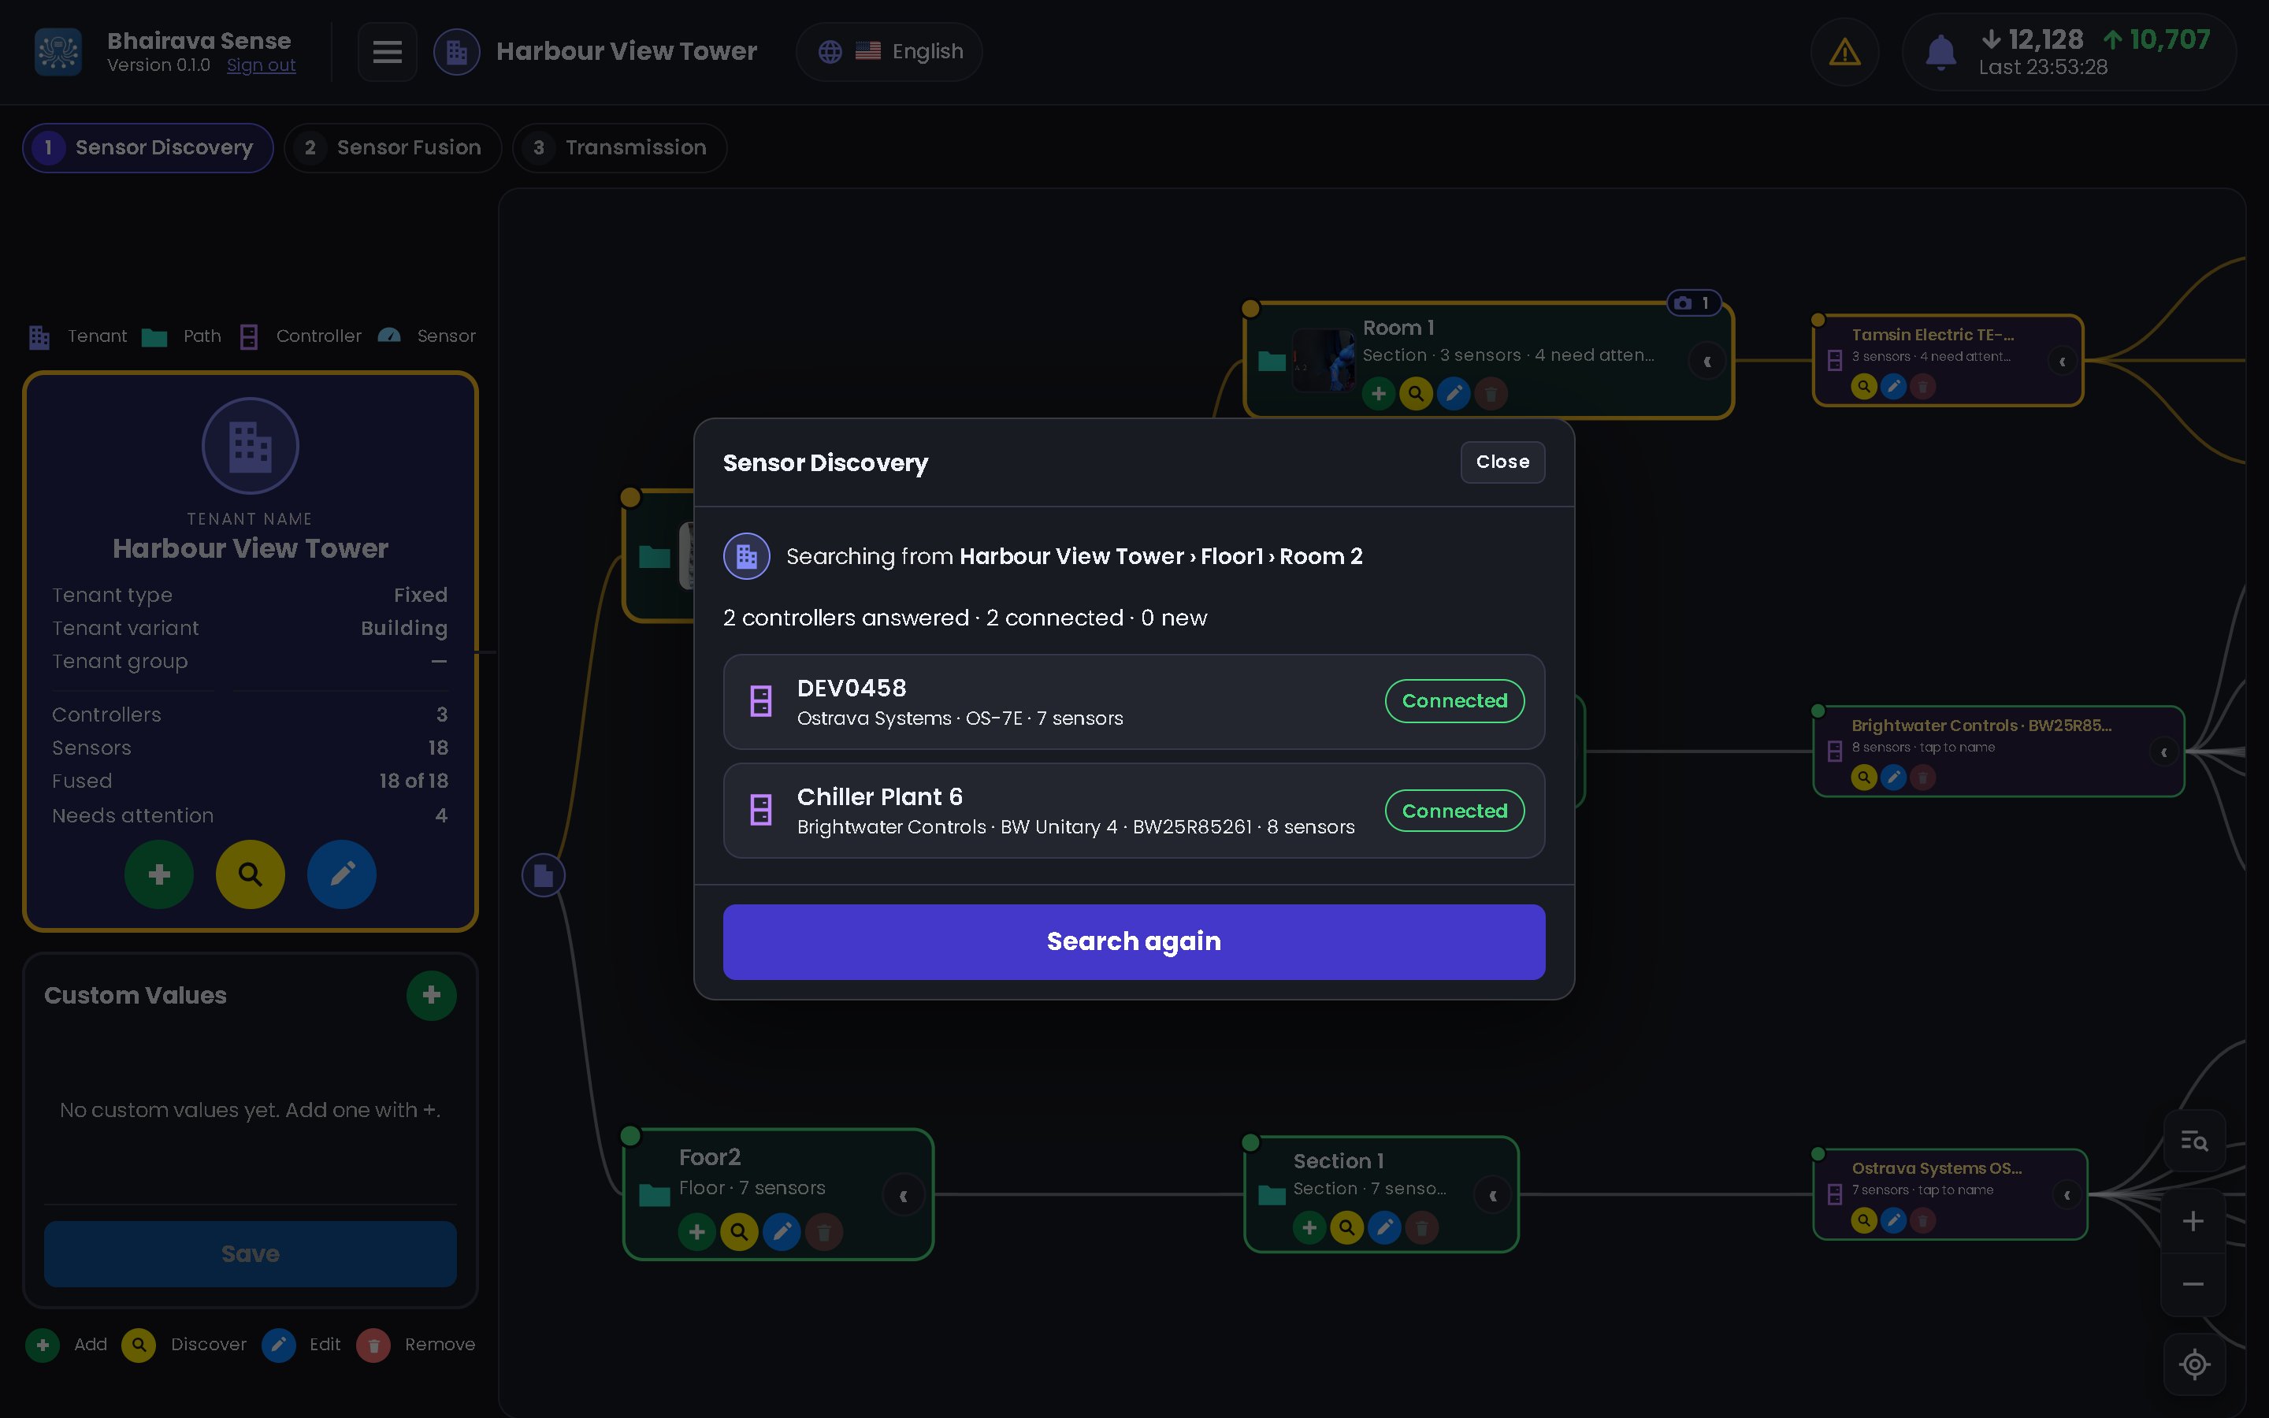The width and height of the screenshot is (2269, 1418).
Task: Click Brightwater Controls node edit icon
Action: (1893, 778)
